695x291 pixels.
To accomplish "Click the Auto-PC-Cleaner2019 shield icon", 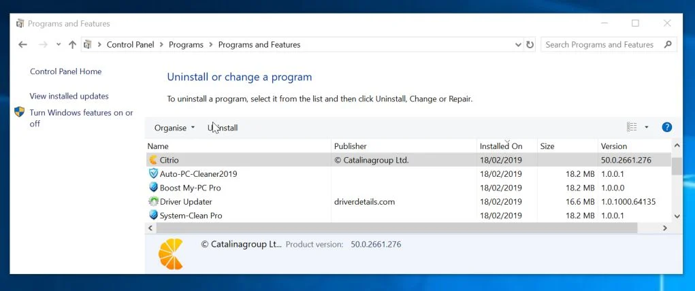I will coord(153,173).
